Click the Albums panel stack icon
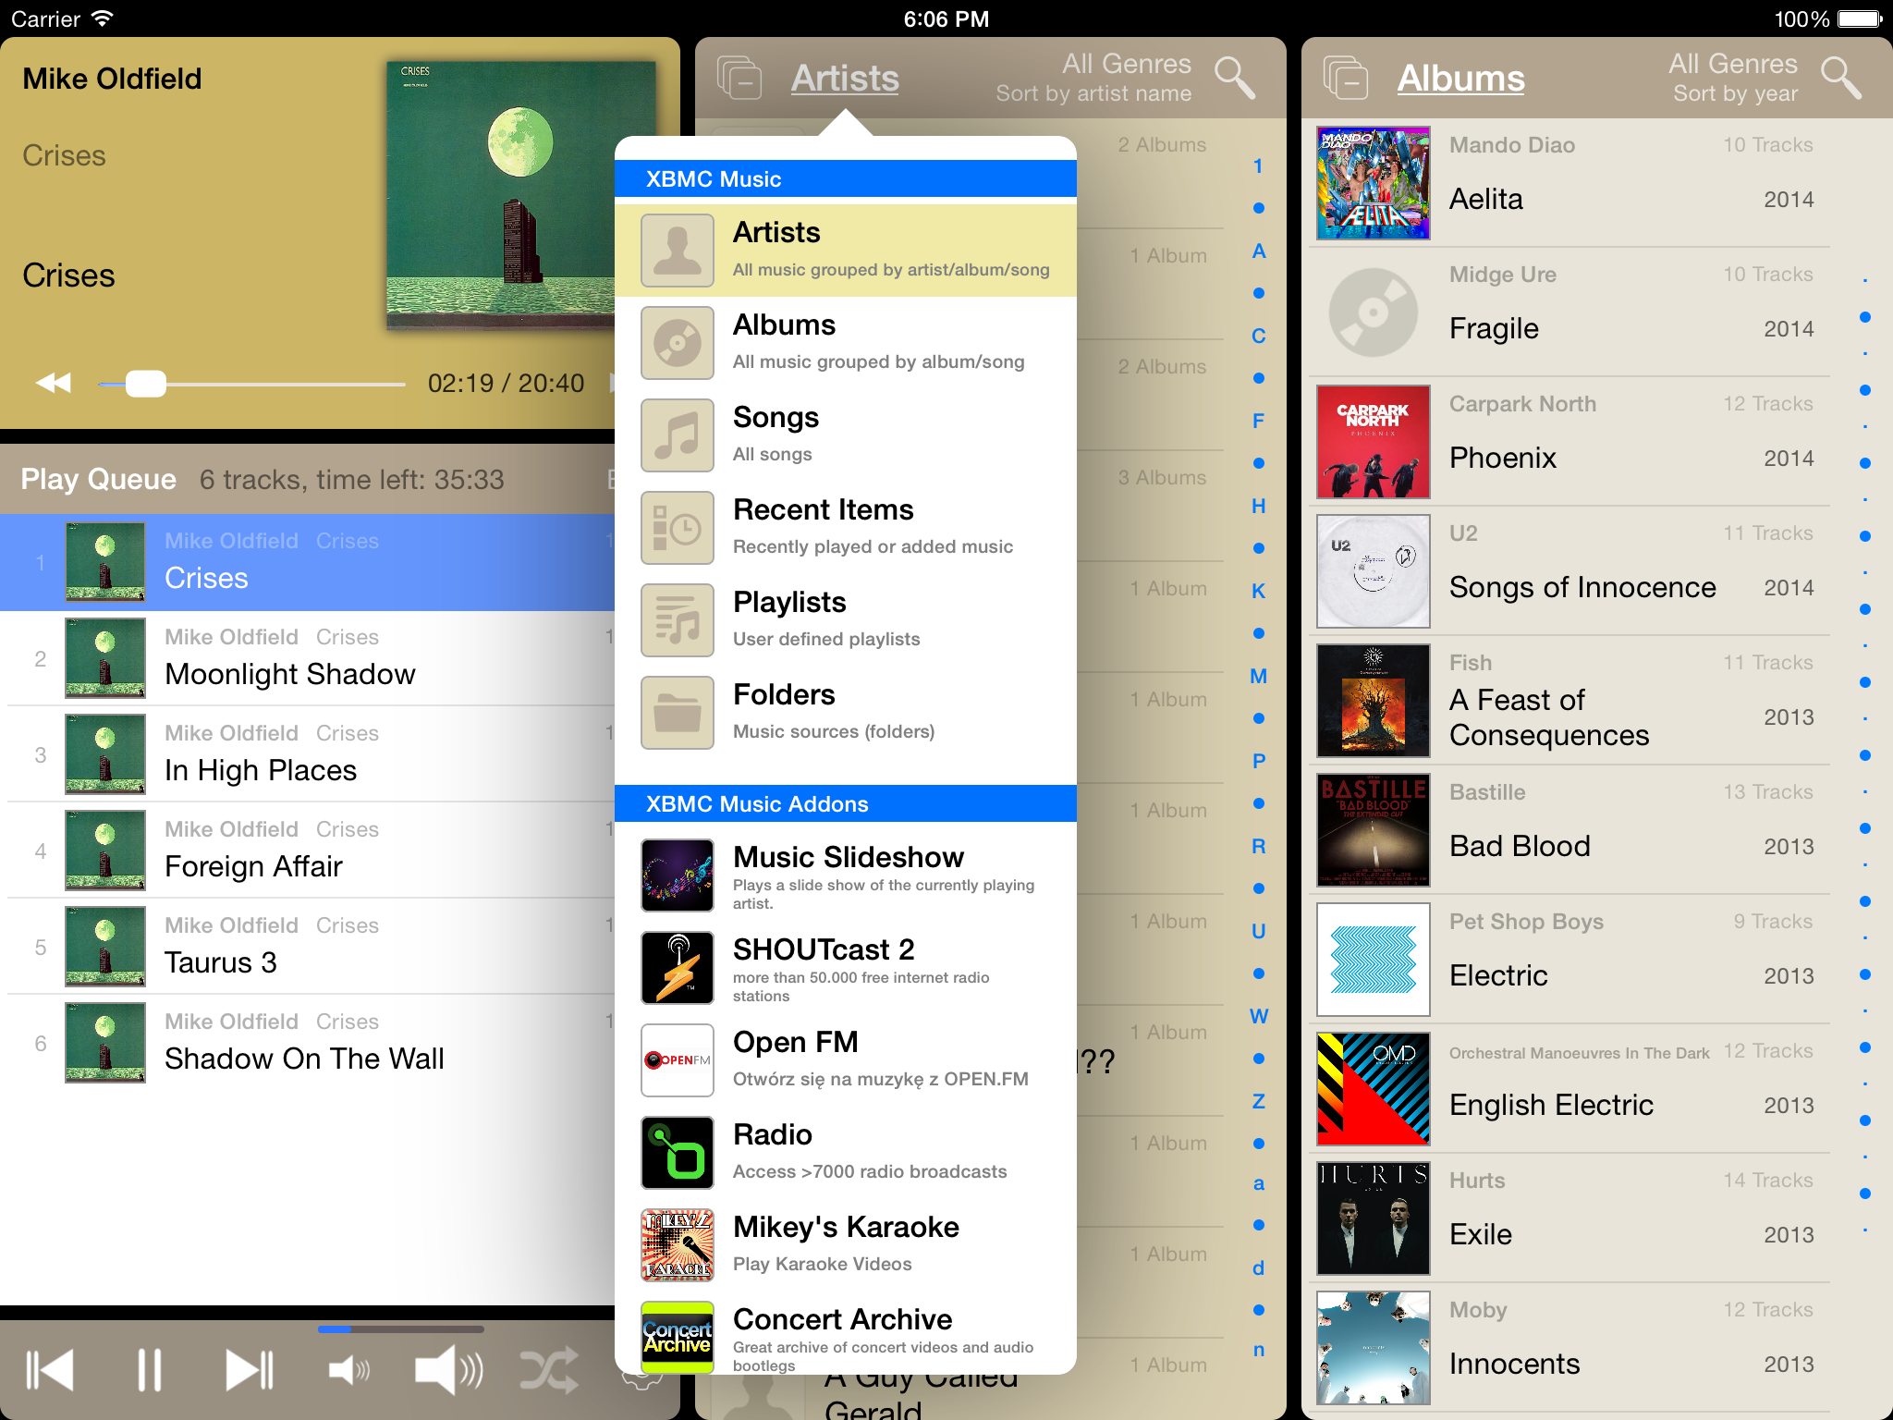1893x1420 pixels. tap(1346, 78)
